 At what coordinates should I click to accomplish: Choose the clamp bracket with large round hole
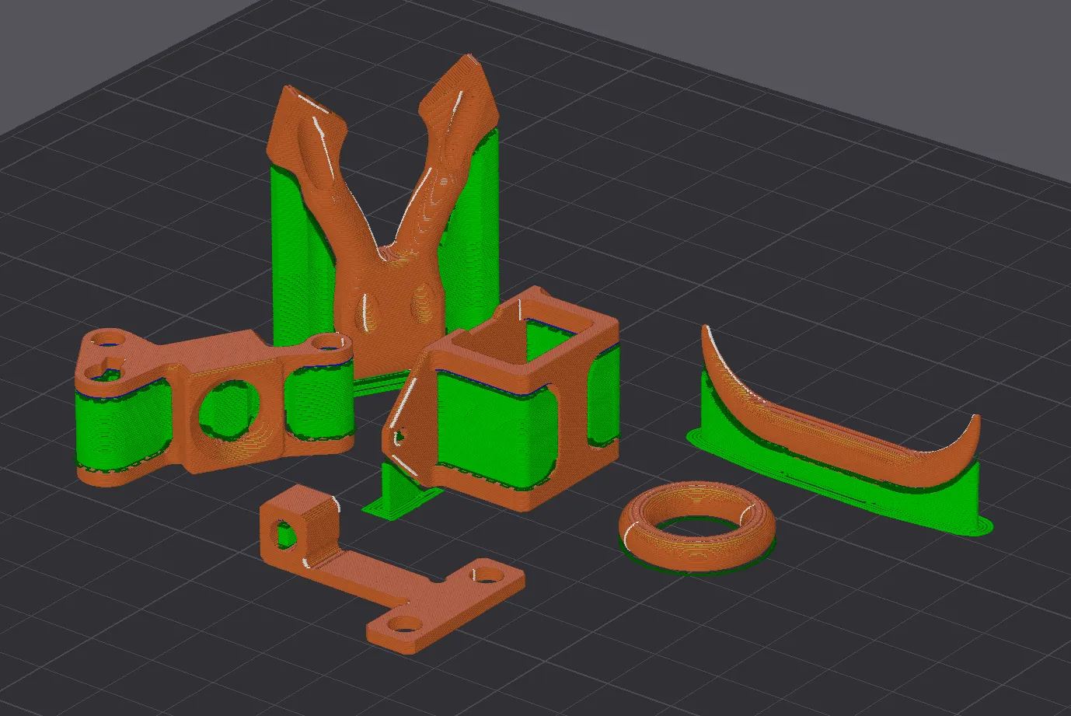[215, 406]
